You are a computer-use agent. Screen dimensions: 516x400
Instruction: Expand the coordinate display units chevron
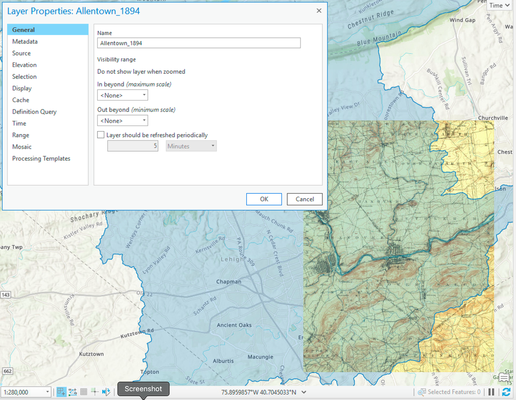[304, 392]
